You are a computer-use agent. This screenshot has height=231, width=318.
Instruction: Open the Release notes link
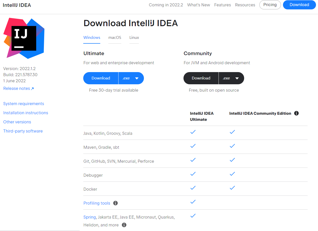click(19, 88)
